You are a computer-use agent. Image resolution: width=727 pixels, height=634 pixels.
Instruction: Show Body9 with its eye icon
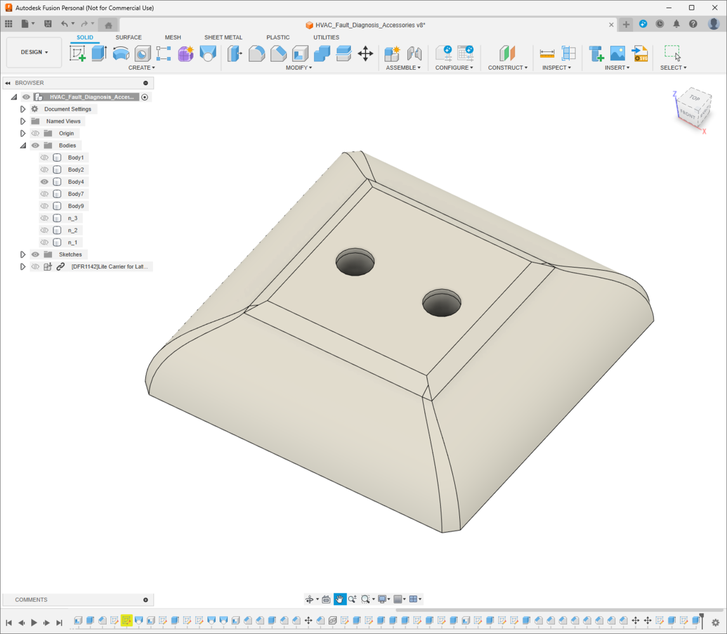(44, 206)
